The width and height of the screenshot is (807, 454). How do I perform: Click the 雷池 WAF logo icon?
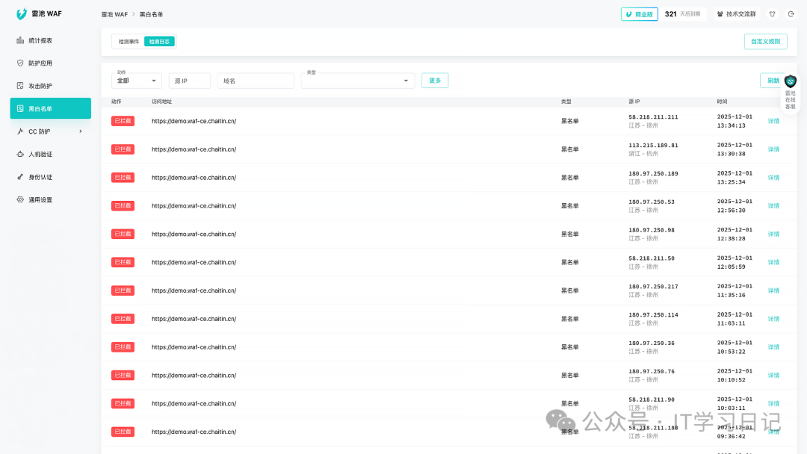click(22, 14)
